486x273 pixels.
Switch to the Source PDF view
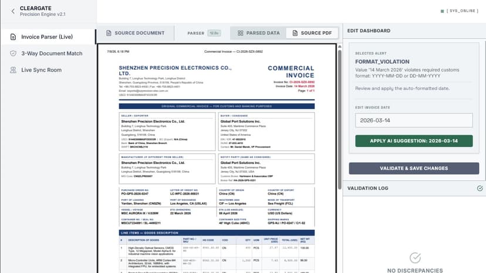pos(312,33)
